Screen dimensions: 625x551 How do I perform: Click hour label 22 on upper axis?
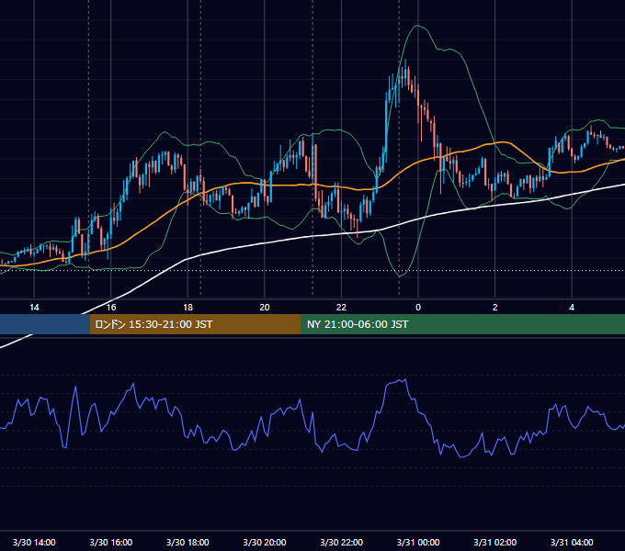pos(342,308)
